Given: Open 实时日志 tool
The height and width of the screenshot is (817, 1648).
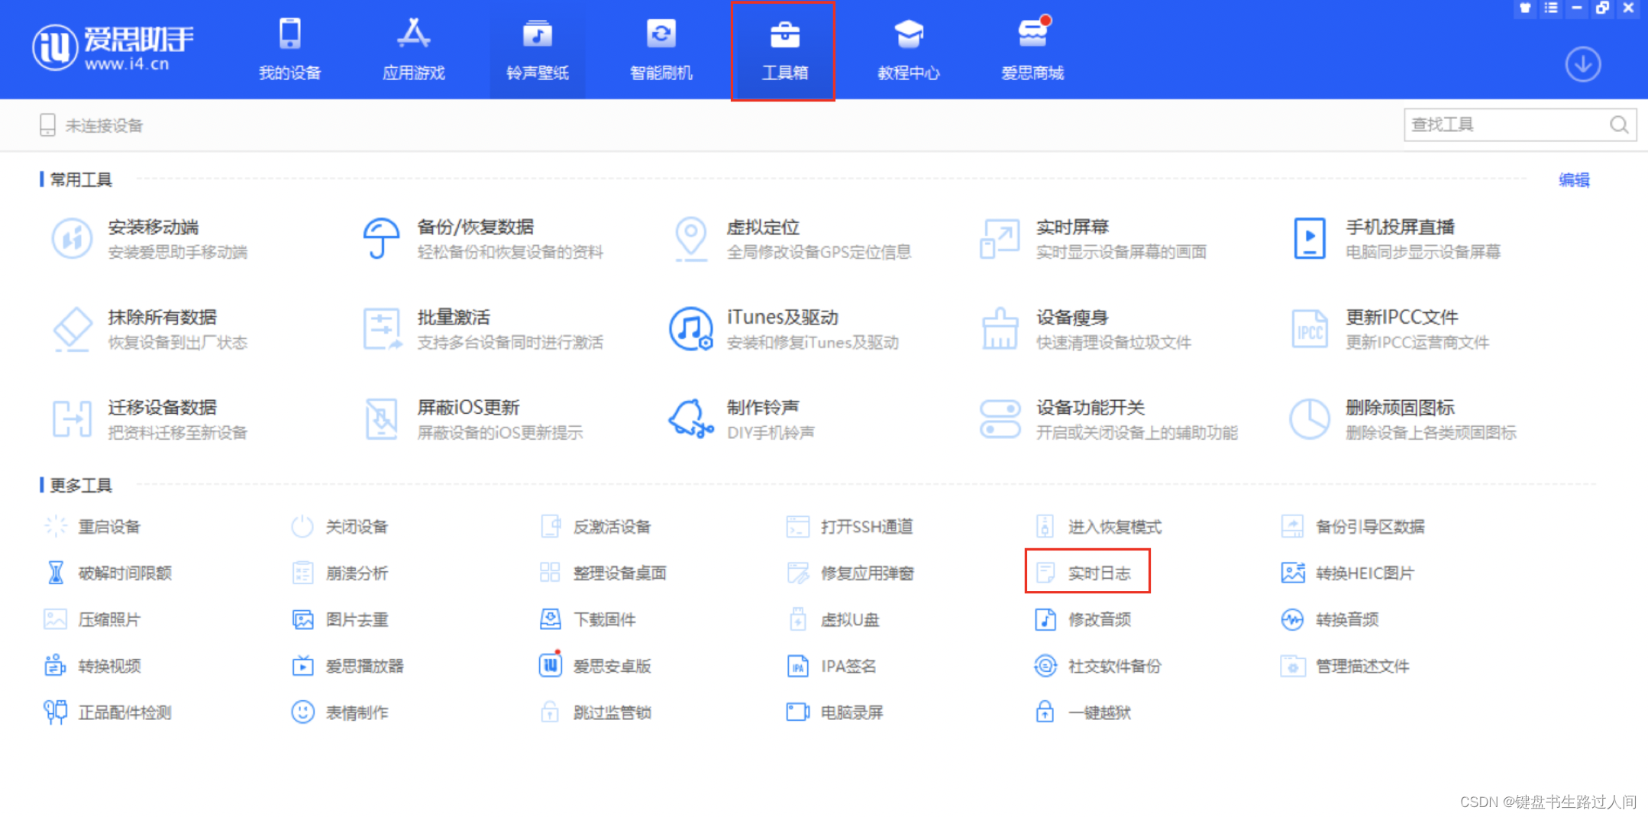Looking at the screenshot, I should point(1087,571).
